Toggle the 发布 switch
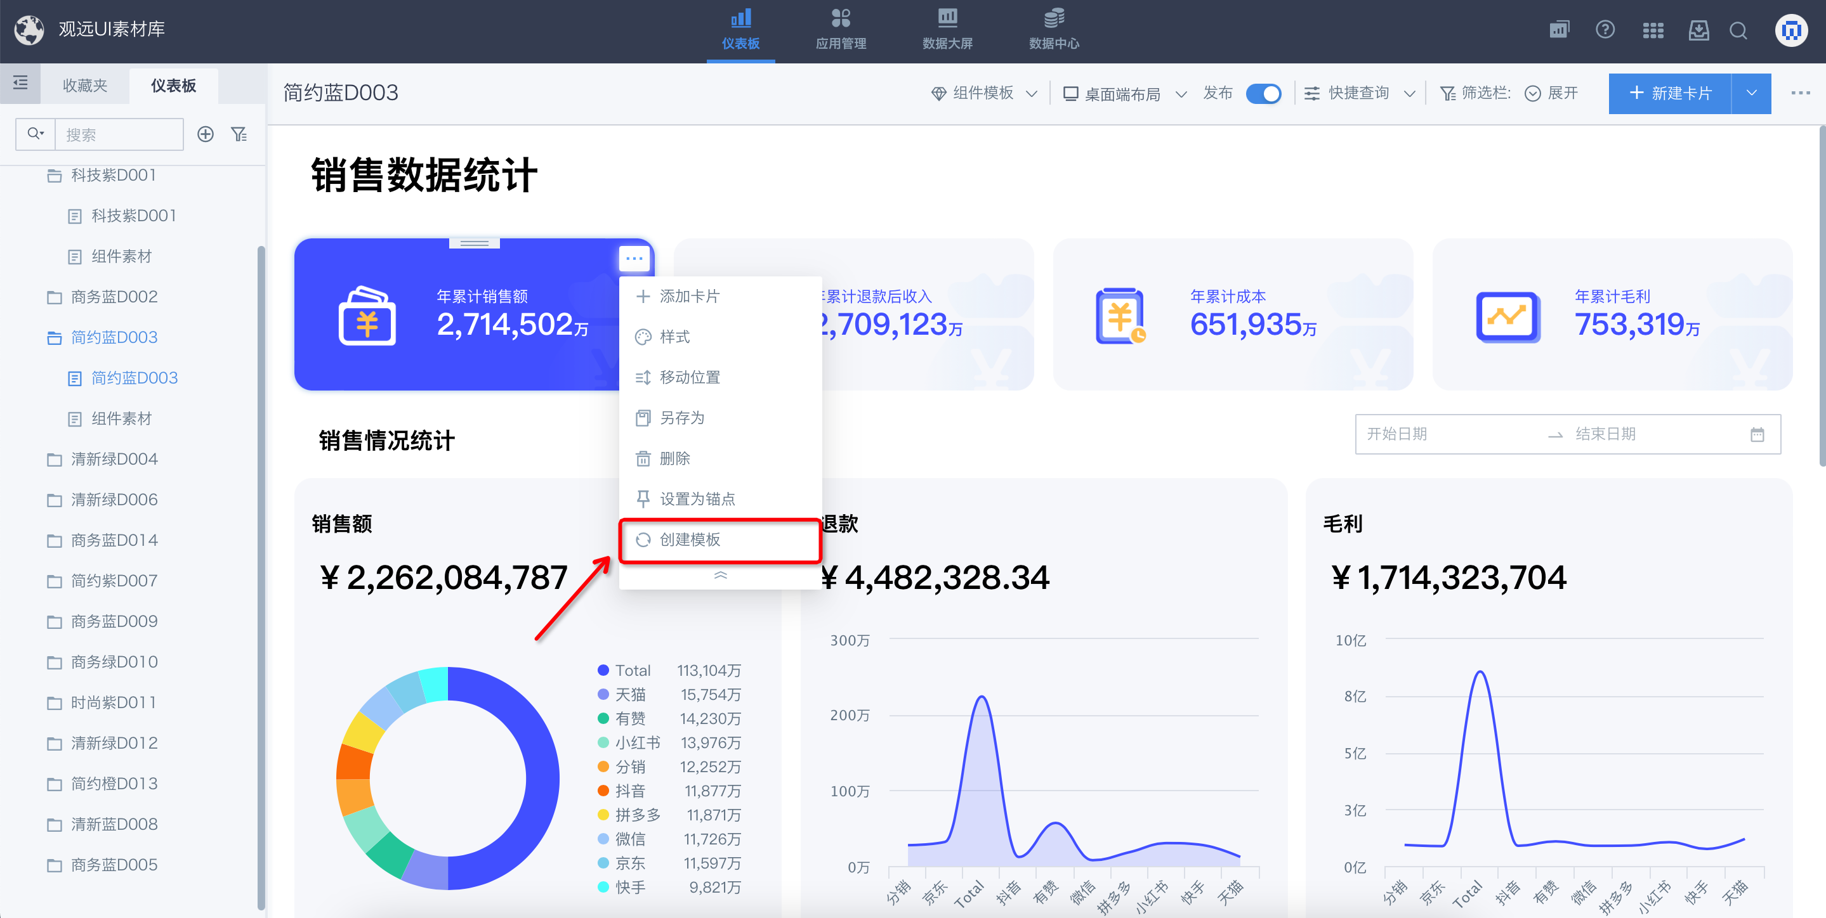 pyautogui.click(x=1263, y=93)
